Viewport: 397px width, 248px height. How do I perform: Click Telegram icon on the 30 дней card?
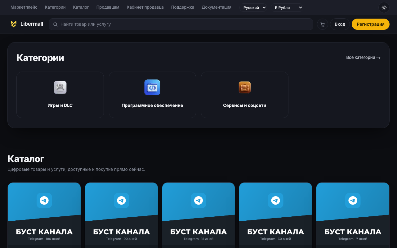[x=275, y=201]
